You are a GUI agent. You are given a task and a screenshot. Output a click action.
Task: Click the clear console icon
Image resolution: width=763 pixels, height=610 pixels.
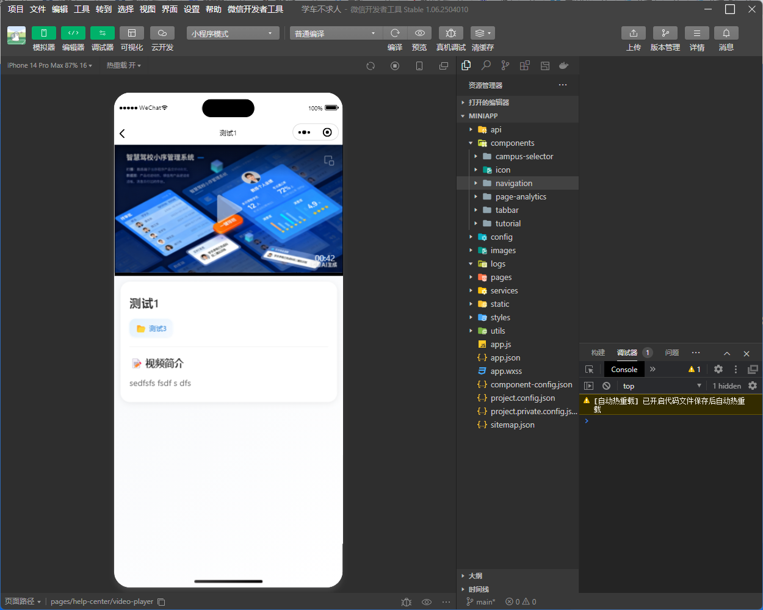point(606,386)
